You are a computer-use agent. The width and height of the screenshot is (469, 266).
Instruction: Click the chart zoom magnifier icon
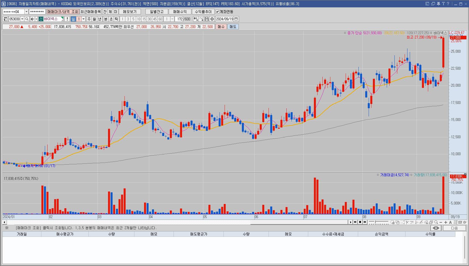tap(436, 222)
